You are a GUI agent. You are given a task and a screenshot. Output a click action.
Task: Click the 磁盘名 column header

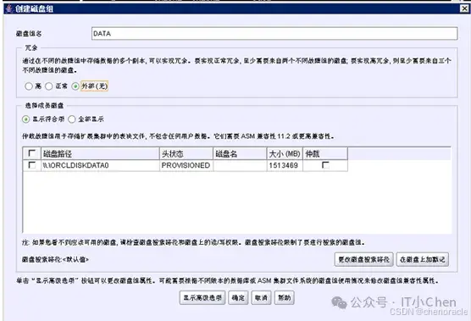pyautogui.click(x=240, y=154)
